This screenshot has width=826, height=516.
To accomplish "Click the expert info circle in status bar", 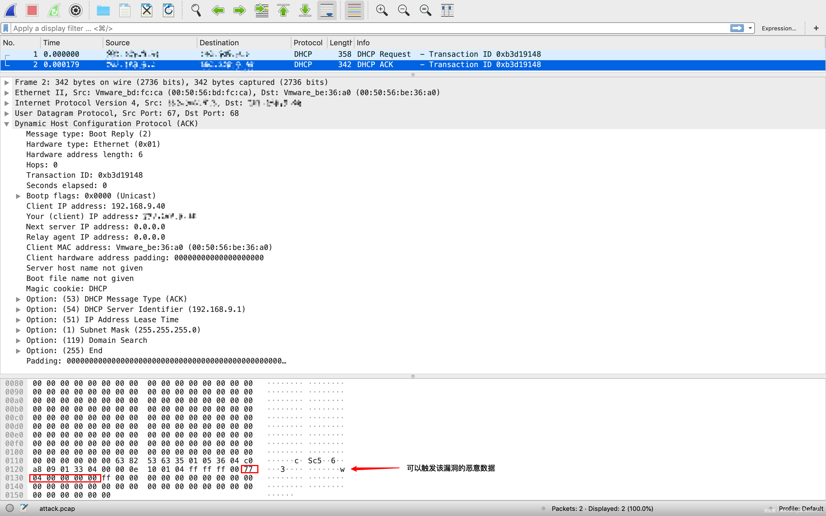I will (10, 508).
